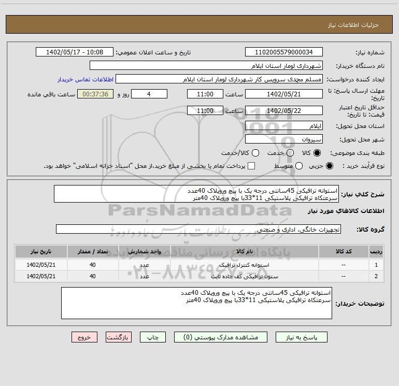Select the جزیی purchase type radio
This screenshot has width=399, height=386.
[x=329, y=166]
